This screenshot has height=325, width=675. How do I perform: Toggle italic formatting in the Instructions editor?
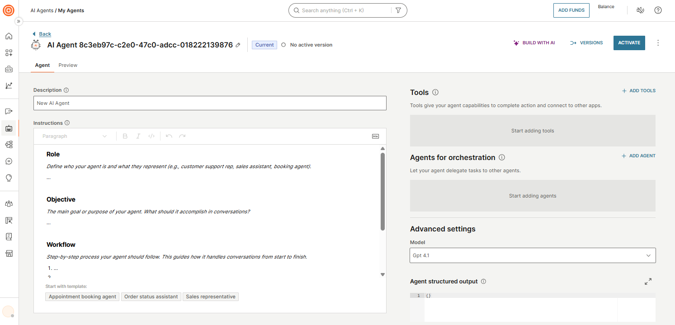point(138,136)
